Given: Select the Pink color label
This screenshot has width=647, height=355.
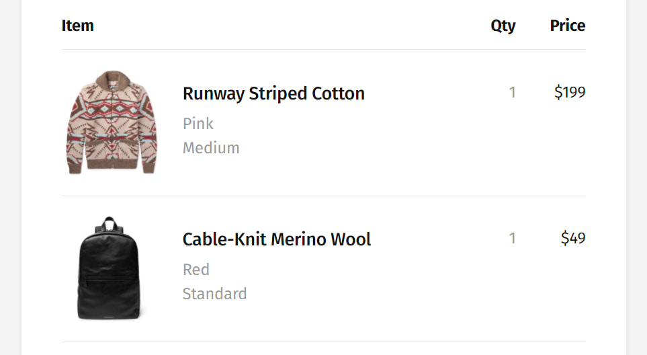Looking at the screenshot, I should 198,124.
